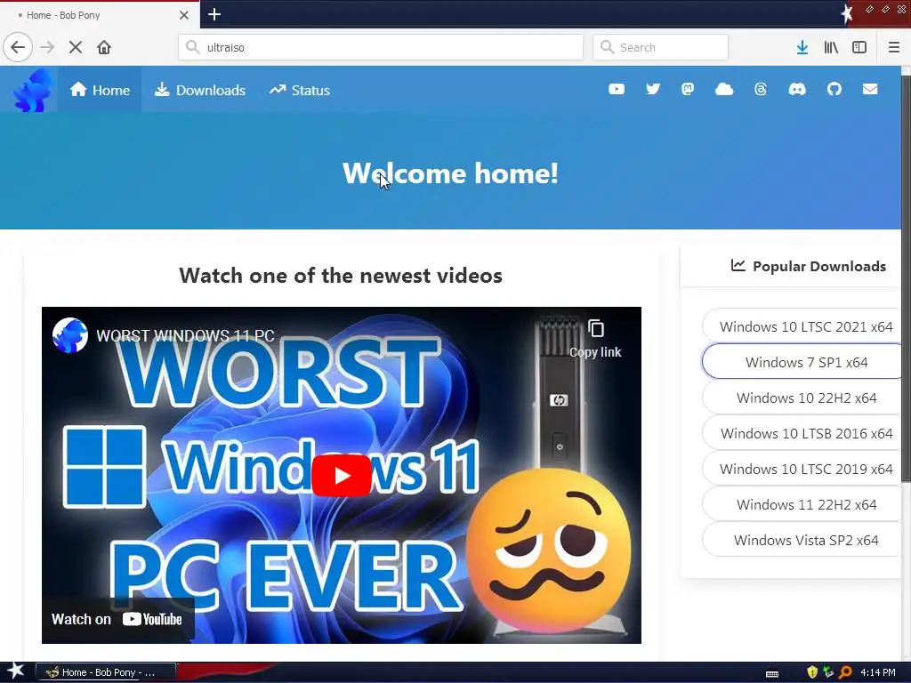Play the WORST WINDOWS 11 PC video
The width and height of the screenshot is (911, 683).
pos(341,476)
